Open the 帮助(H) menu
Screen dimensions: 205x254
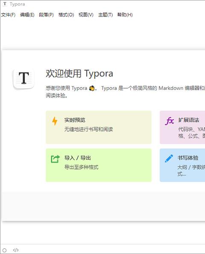point(125,15)
